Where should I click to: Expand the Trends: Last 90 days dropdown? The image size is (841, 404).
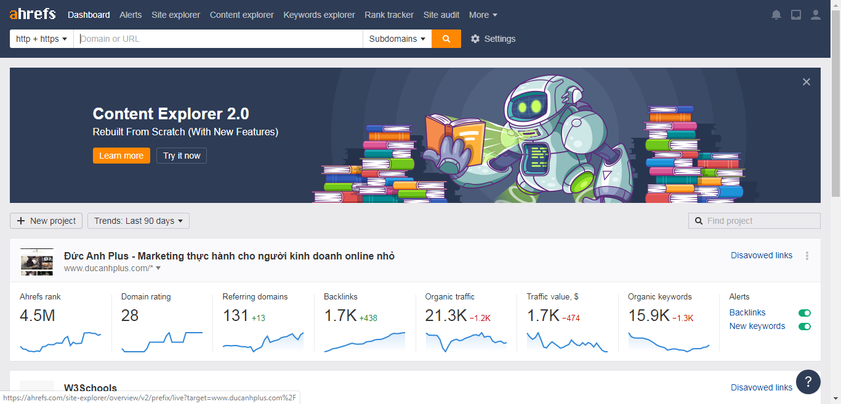pos(139,221)
